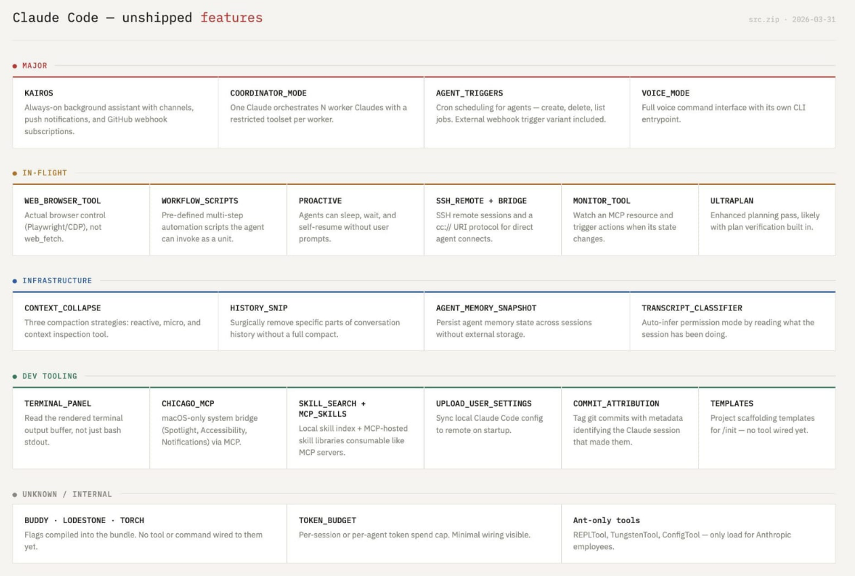855x576 pixels.
Task: Open the WEB_BROWSER_TOOL card
Action: pyautogui.click(x=81, y=219)
